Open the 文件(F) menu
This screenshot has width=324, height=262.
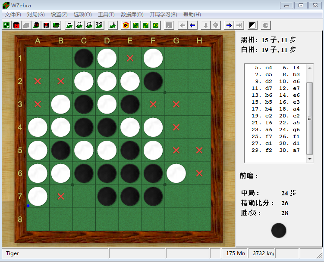(13, 15)
